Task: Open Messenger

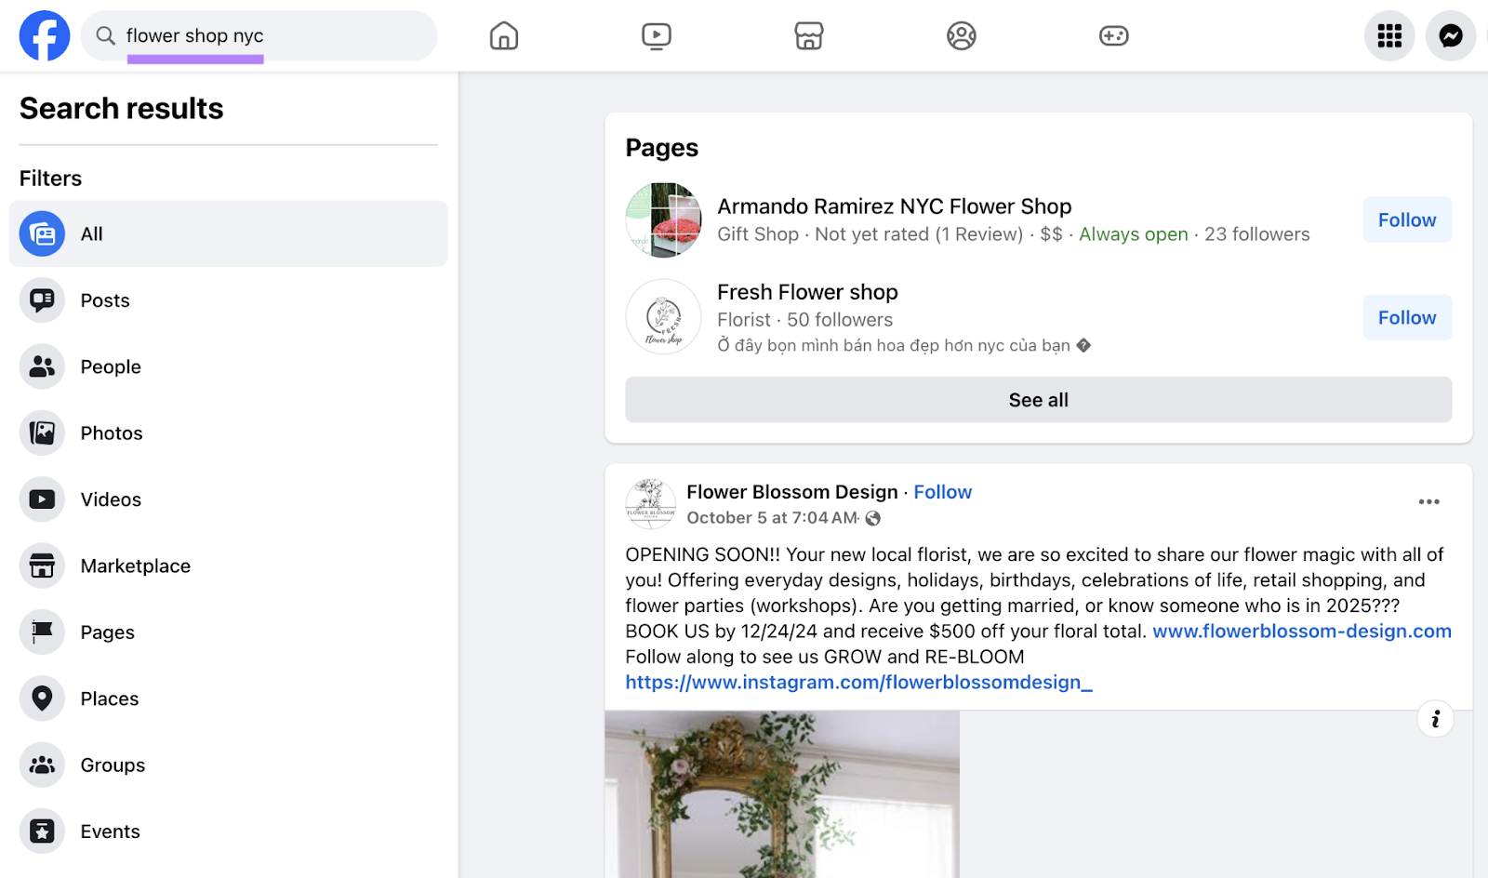Action: [1449, 35]
